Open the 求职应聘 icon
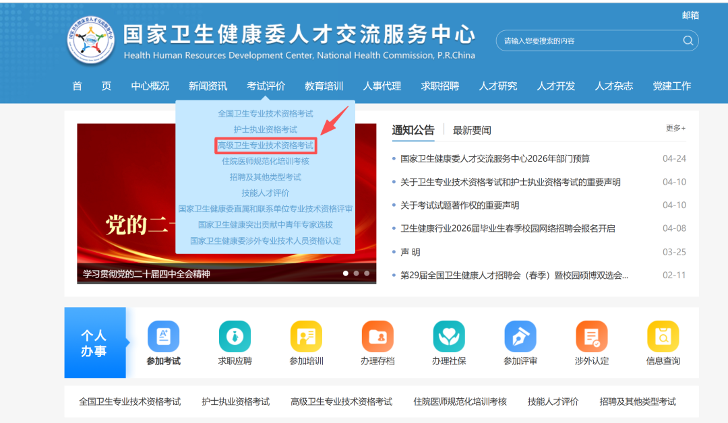The image size is (728, 423). coord(235,336)
